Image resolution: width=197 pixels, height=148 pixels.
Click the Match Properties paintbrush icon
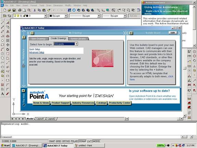pos(49,10)
